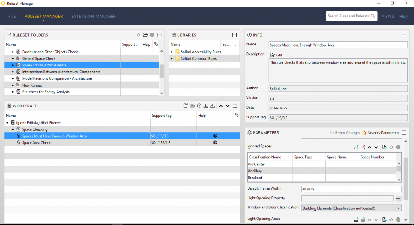Screen dimensions: 414x225
Task: Open the HELP menu
Action: 404,16
